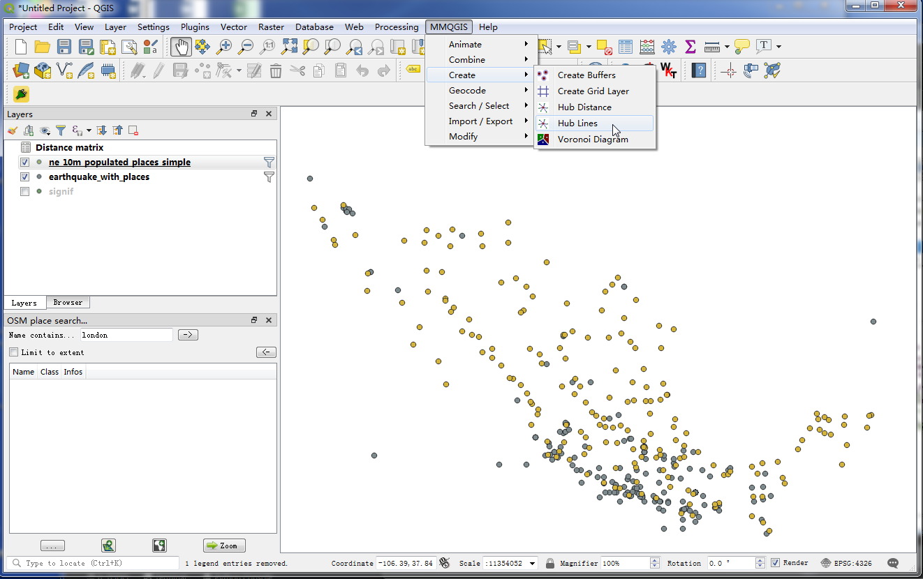Viewport: 923px width, 579px height.
Task: Select Create Buffers menu entry
Action: pos(595,75)
